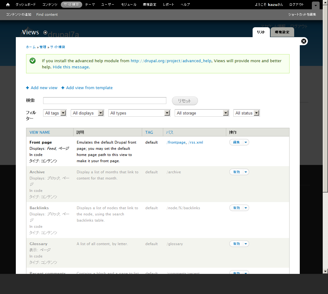The image size is (328, 294).
Task: Sort table by TAG column
Action: pyautogui.click(x=149, y=132)
